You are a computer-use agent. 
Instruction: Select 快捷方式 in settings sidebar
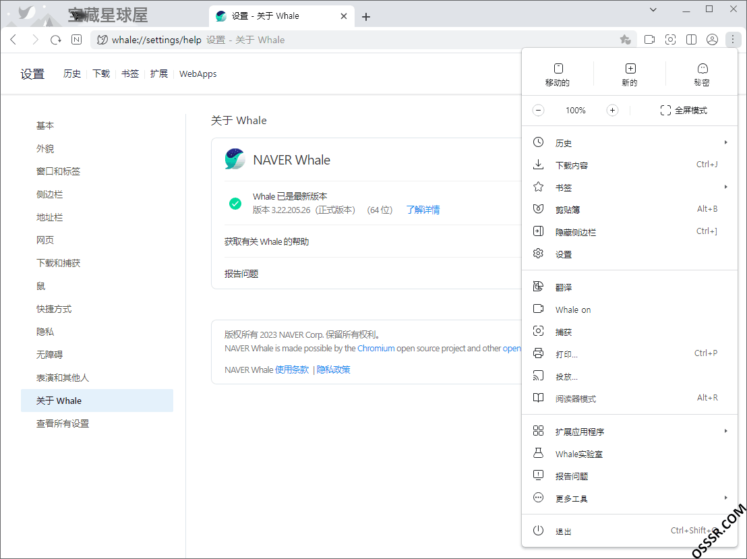click(x=97, y=309)
